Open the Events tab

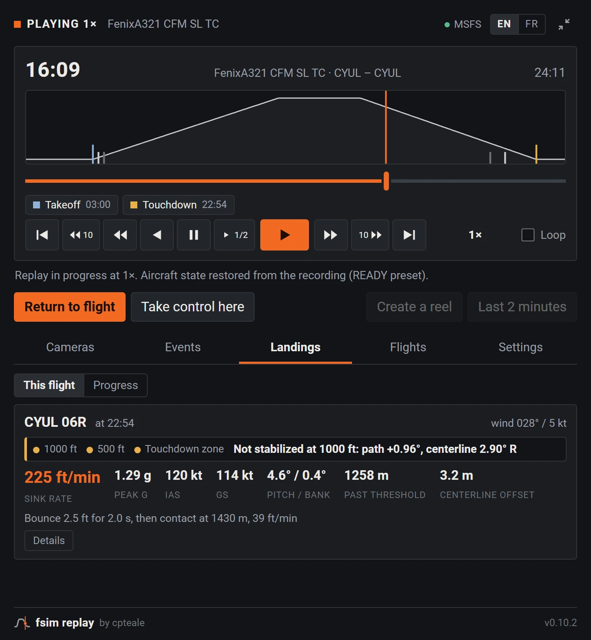(x=183, y=347)
